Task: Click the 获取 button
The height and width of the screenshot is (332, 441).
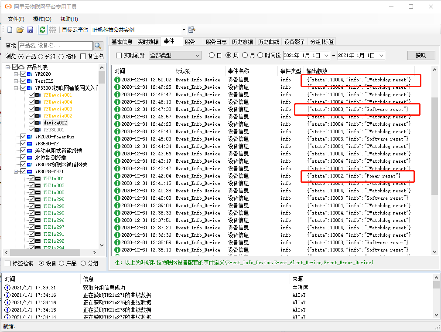Action: [420, 56]
